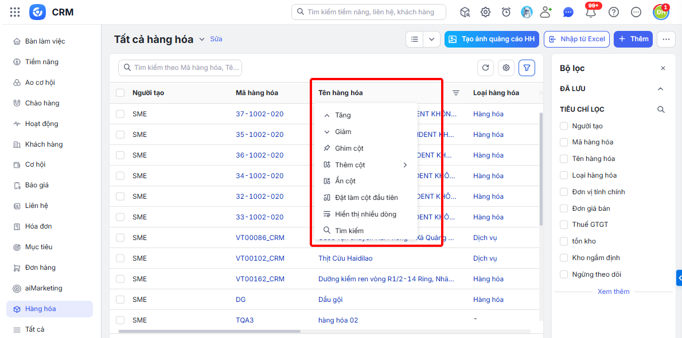Check the Thuế GTGT filter checkbox
The height and width of the screenshot is (338, 682).
coord(564,225)
